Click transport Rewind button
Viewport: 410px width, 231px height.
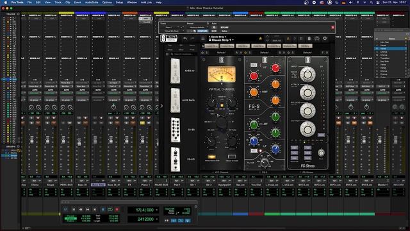[x=81, y=210]
